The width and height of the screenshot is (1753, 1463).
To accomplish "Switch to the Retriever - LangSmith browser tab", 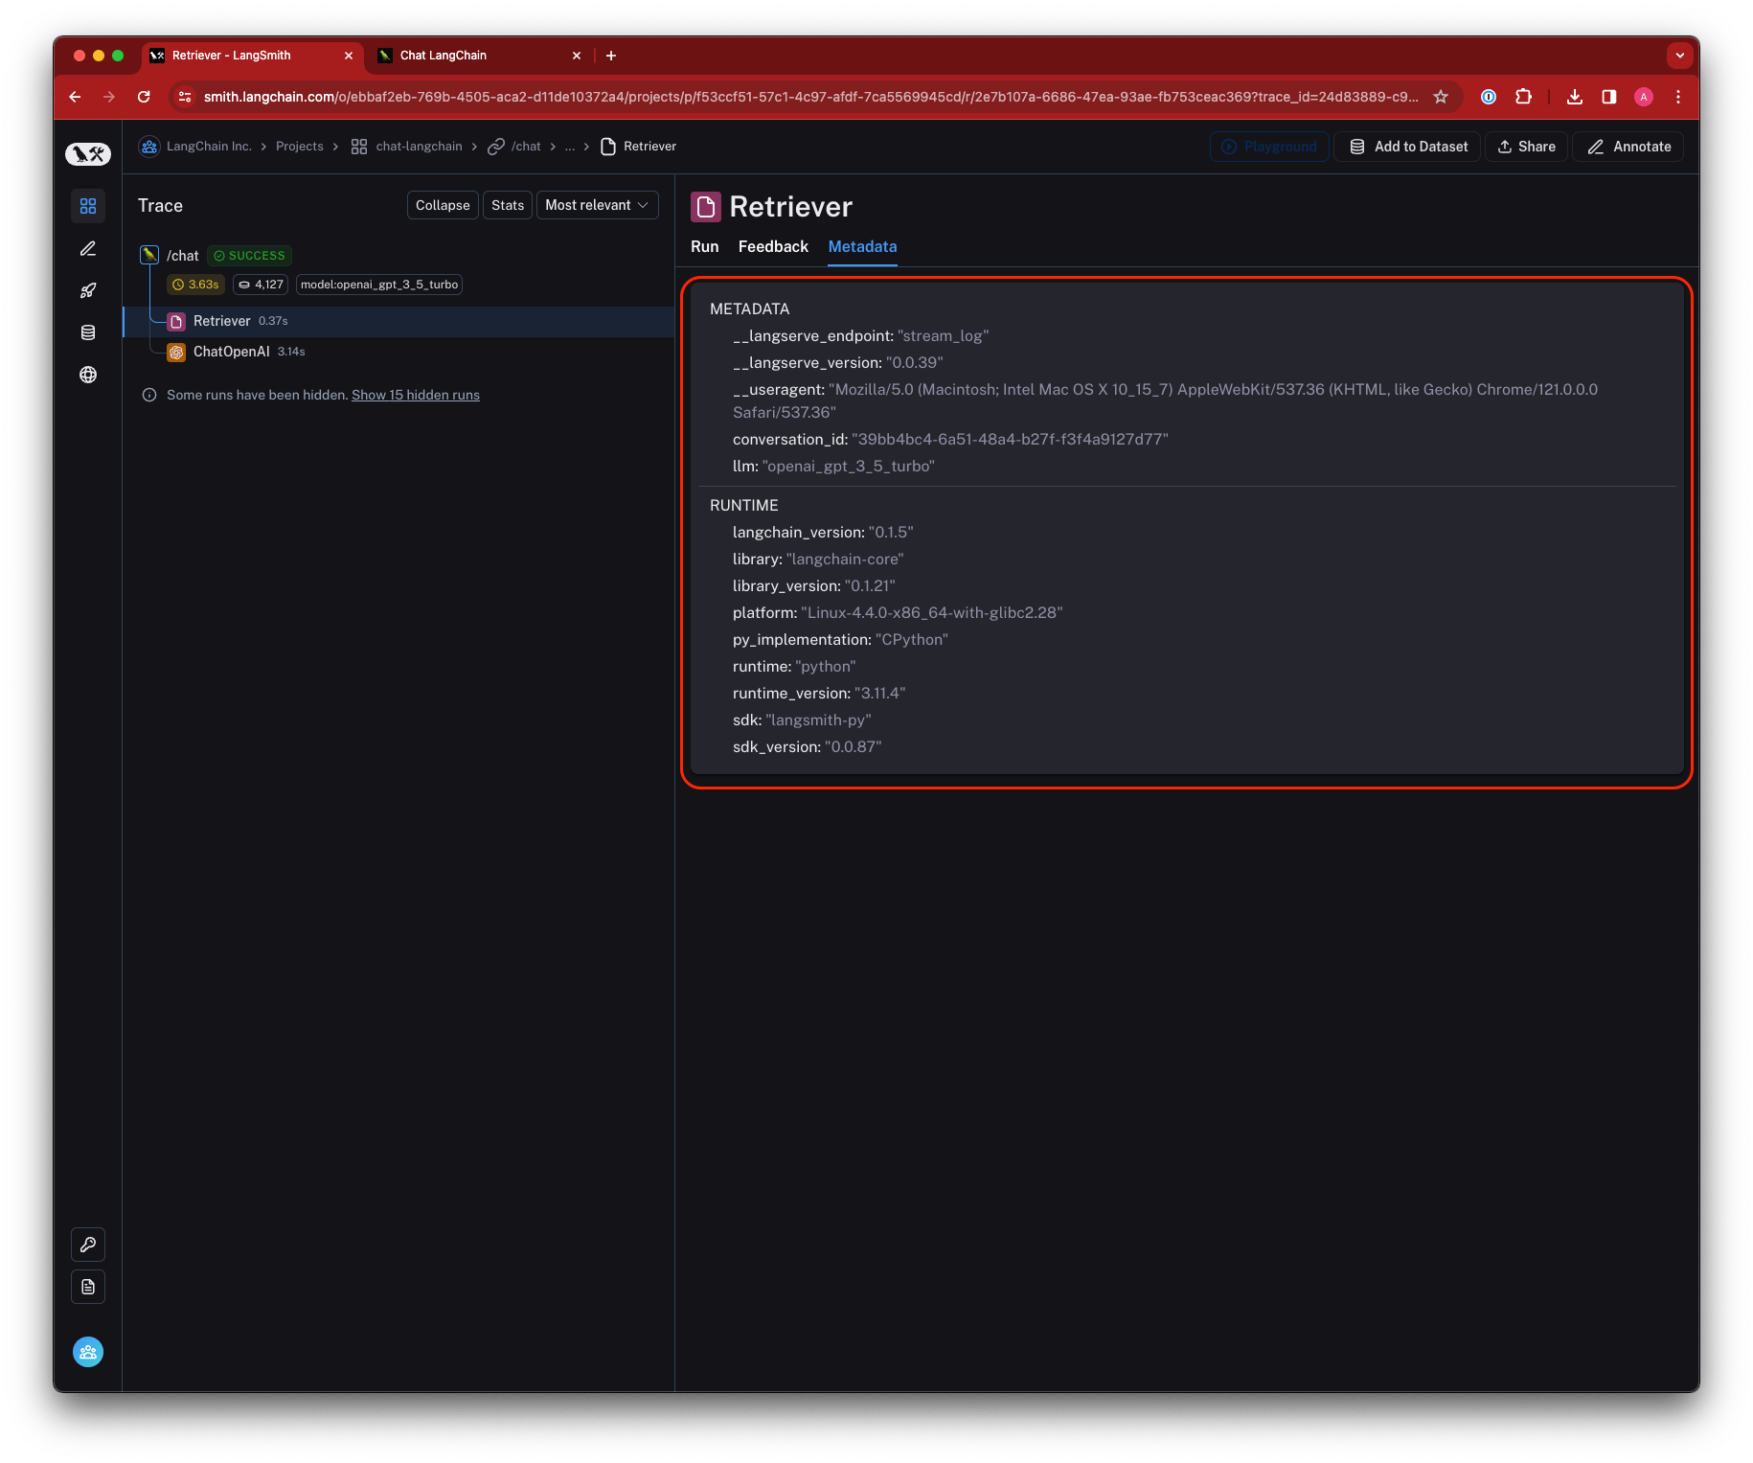I will 253,56.
